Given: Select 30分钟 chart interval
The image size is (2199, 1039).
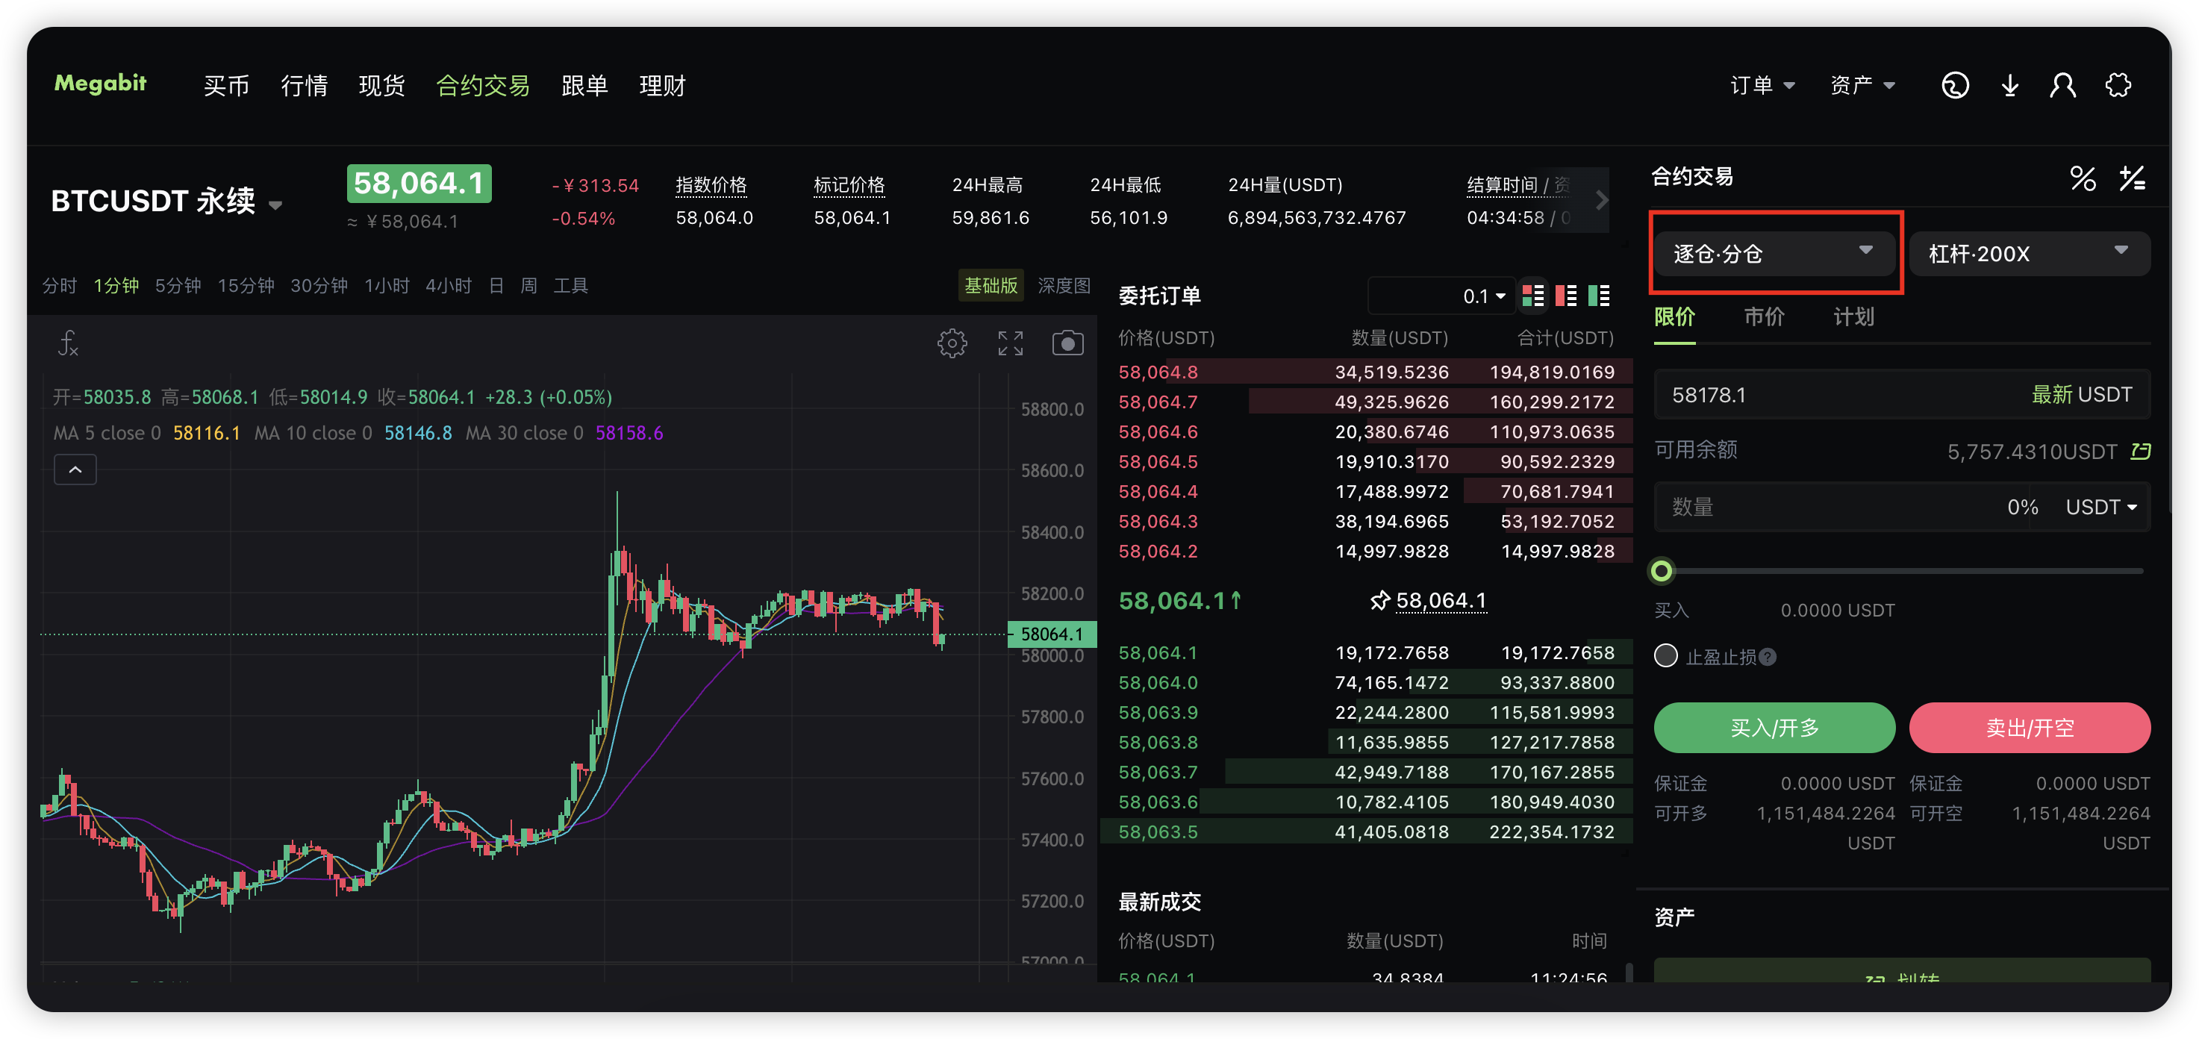Looking at the screenshot, I should 319,285.
